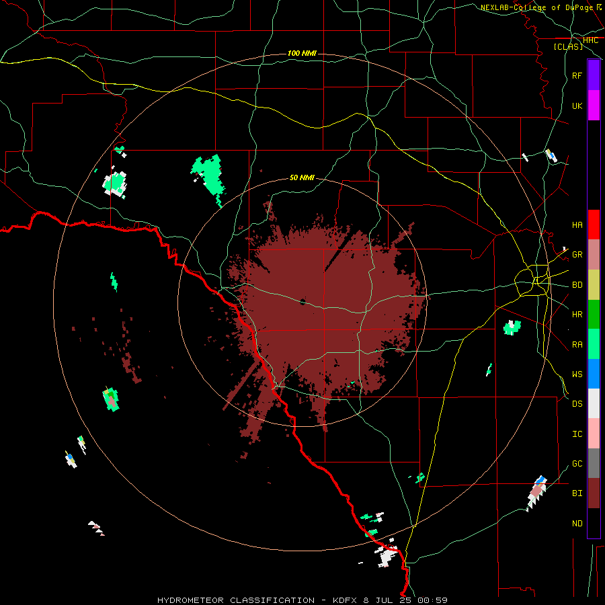Click the ND no data legend swatch

(594, 523)
